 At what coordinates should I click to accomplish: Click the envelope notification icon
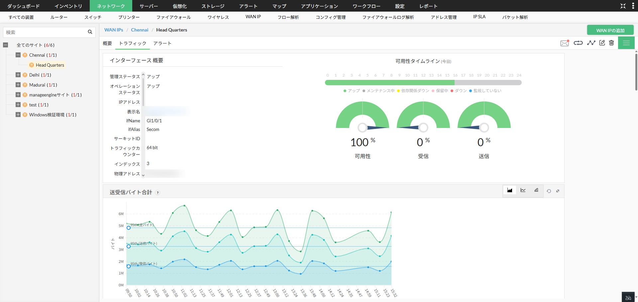564,43
